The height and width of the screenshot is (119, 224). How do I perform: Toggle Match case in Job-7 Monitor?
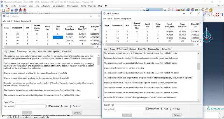pos(48,106)
